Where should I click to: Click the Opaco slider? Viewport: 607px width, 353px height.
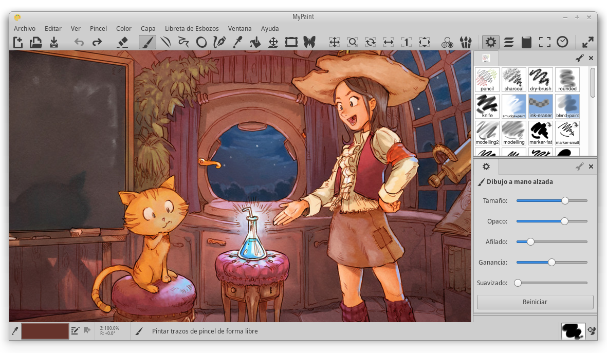coord(551,221)
